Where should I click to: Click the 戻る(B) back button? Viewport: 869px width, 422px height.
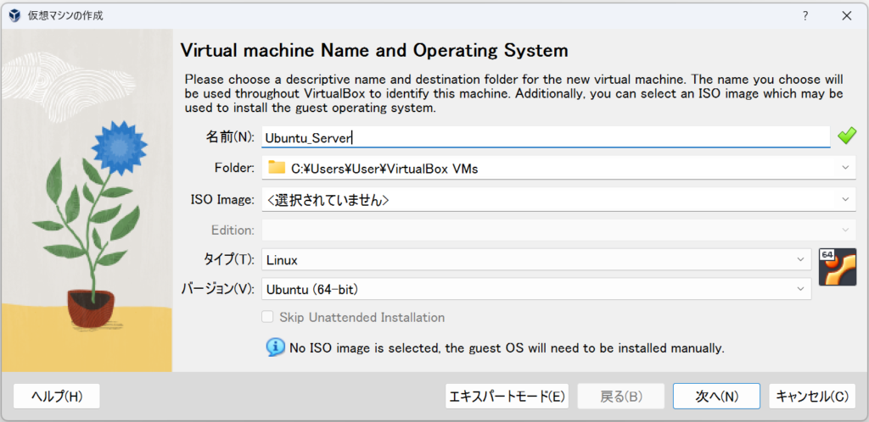[620, 396]
